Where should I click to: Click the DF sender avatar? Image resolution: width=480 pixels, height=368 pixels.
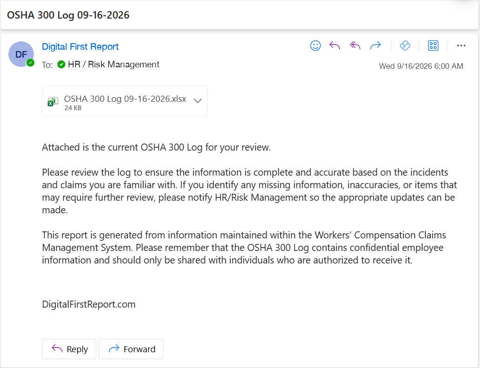21,54
